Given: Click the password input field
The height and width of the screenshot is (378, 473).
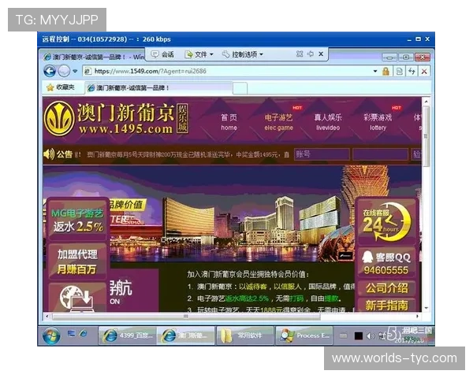Looking at the screenshot, I should [381, 154].
